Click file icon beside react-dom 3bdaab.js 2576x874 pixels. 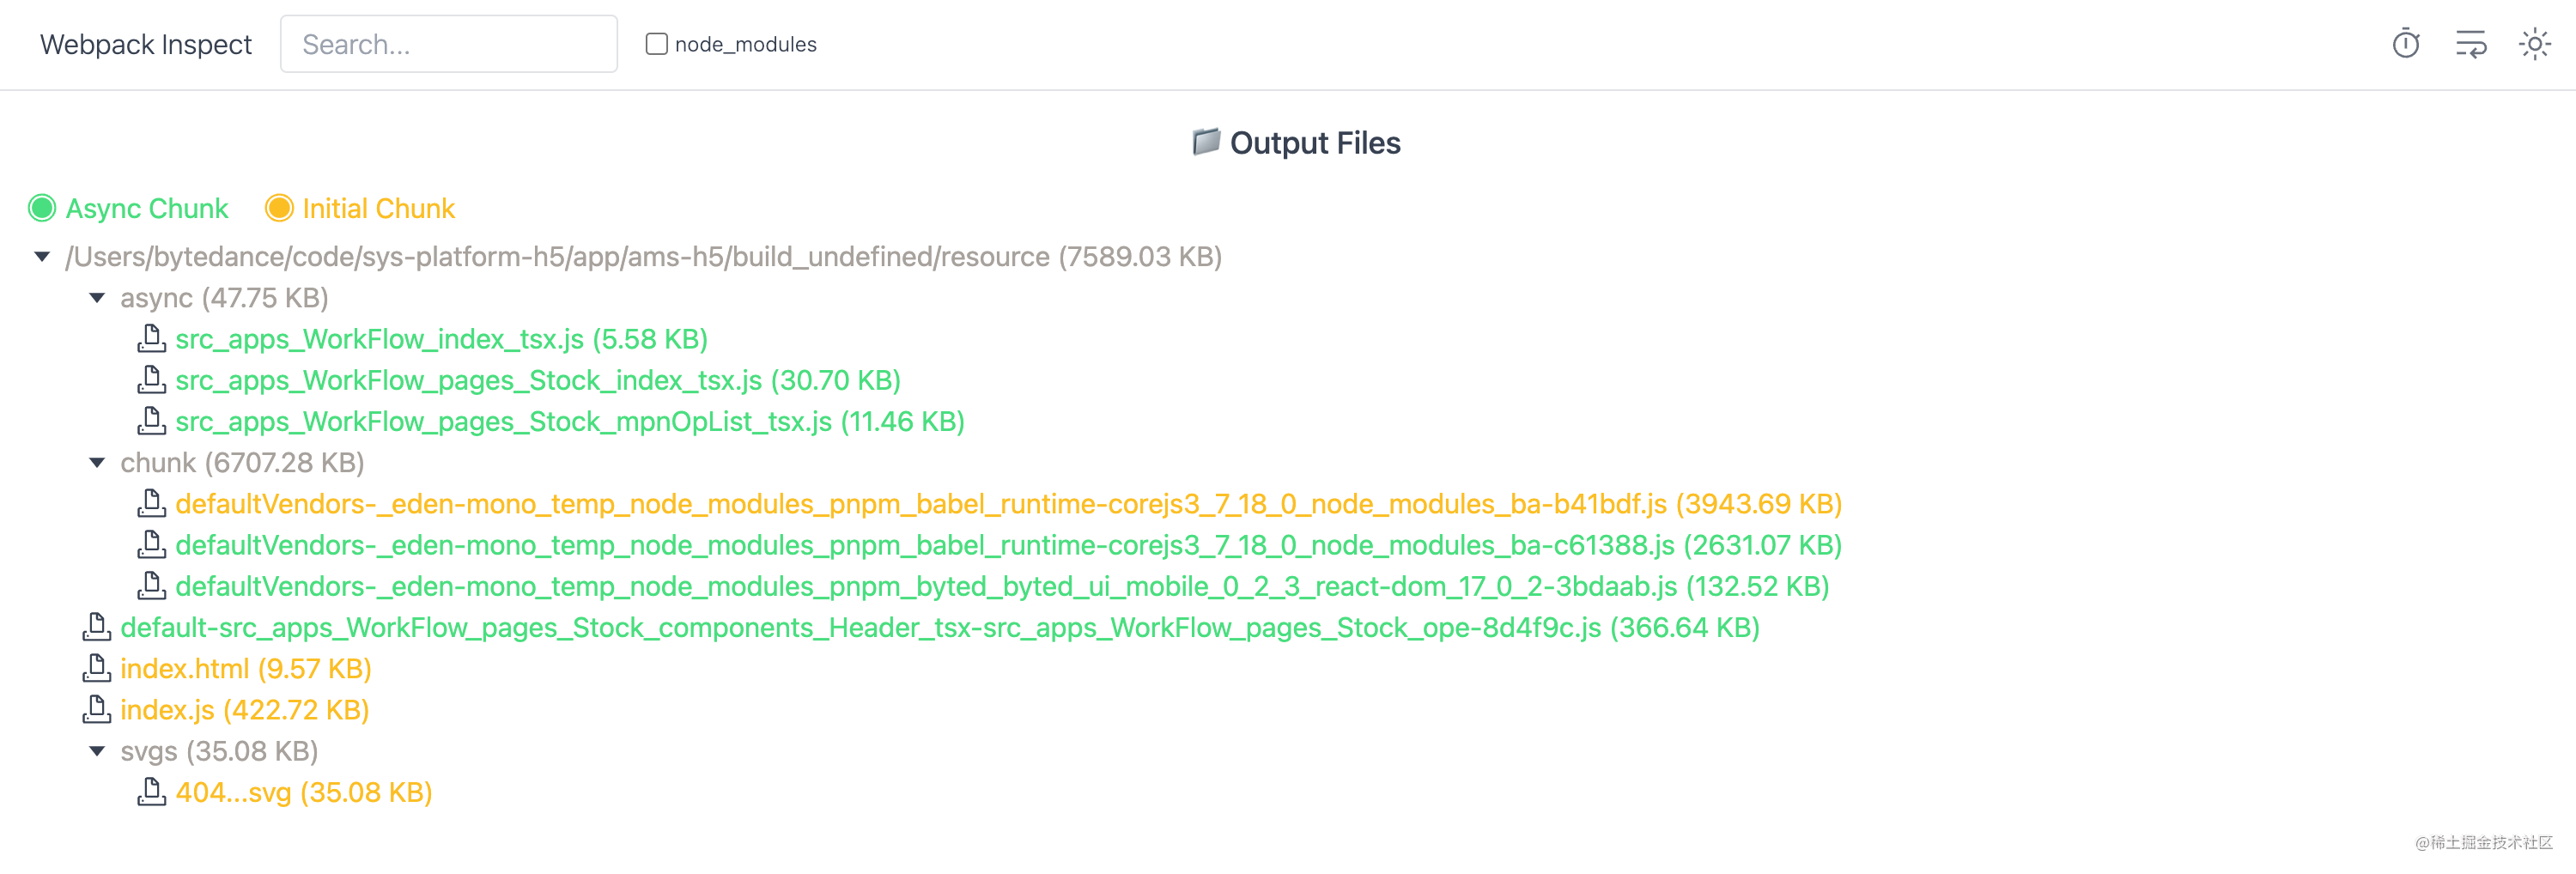[x=151, y=586]
